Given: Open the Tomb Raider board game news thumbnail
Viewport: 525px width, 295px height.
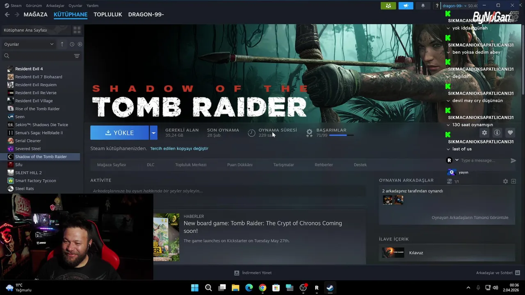Looking at the screenshot, I should click(x=166, y=237).
